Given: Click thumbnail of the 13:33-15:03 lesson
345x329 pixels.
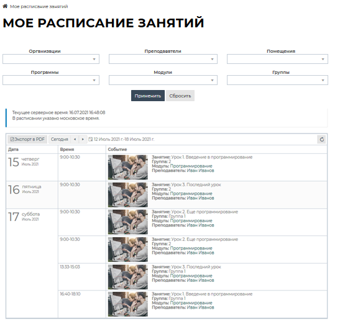Looking at the screenshot, I should [128, 277].
